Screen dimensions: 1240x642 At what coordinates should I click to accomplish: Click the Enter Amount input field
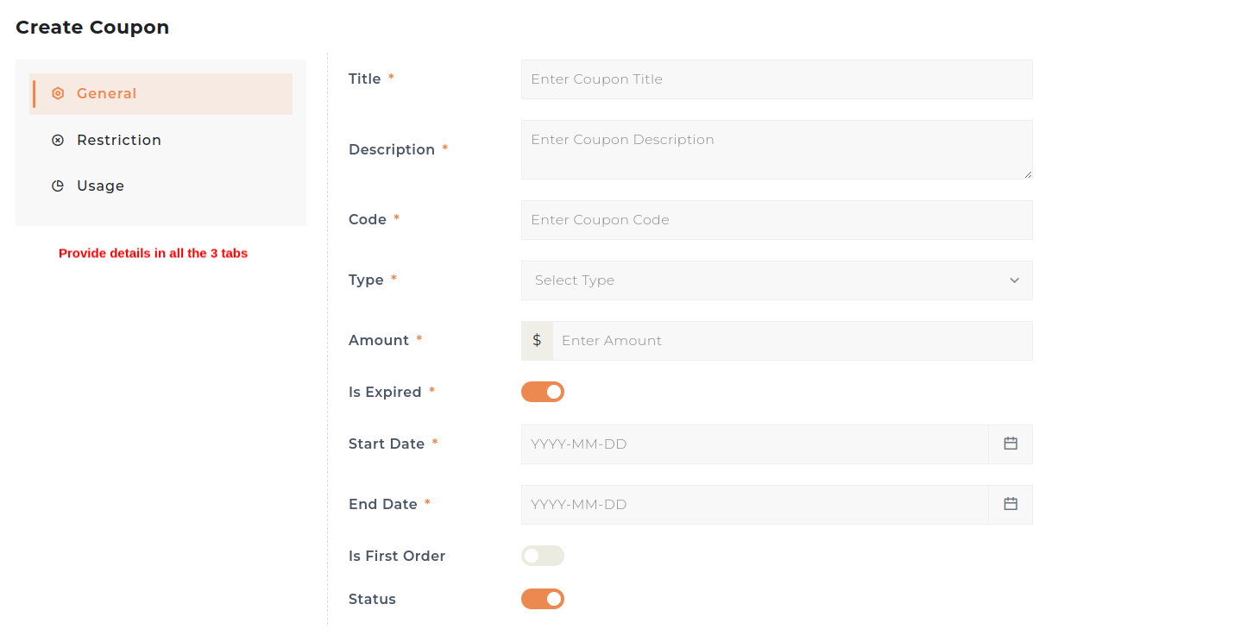point(792,341)
